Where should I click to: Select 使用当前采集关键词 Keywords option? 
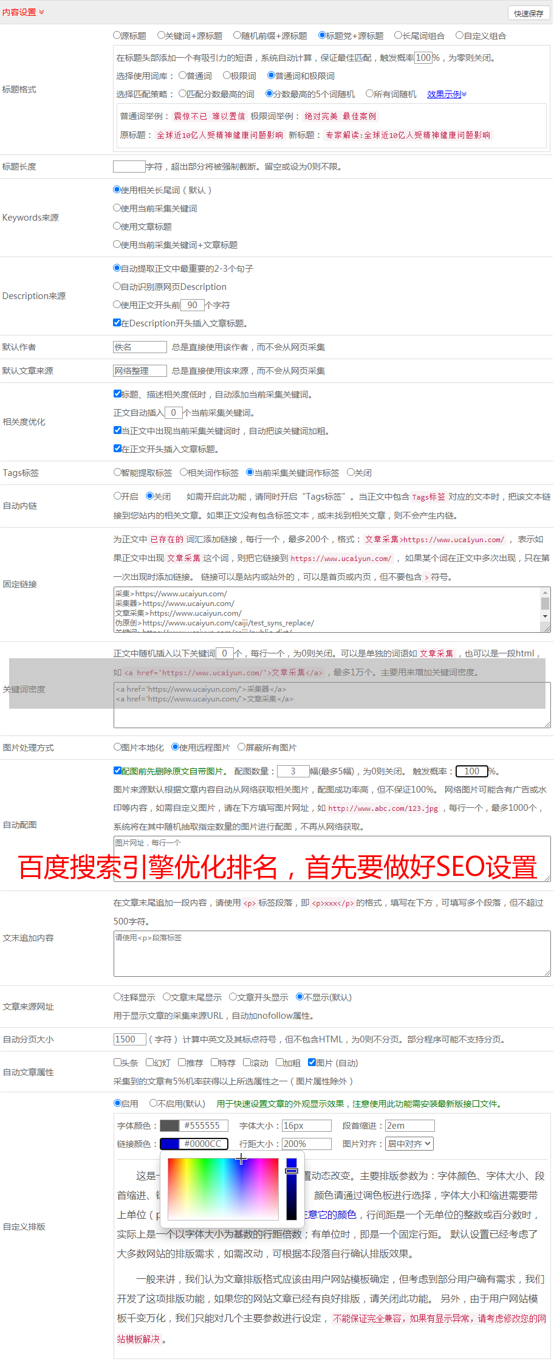pyautogui.click(x=117, y=208)
